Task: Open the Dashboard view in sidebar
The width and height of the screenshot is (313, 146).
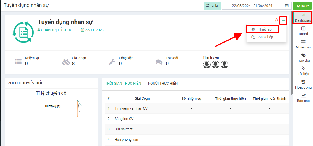Action: (303, 17)
